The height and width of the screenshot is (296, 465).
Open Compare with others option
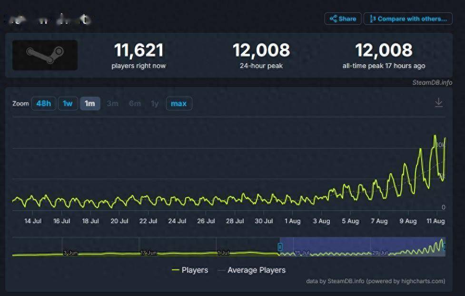[408, 19]
